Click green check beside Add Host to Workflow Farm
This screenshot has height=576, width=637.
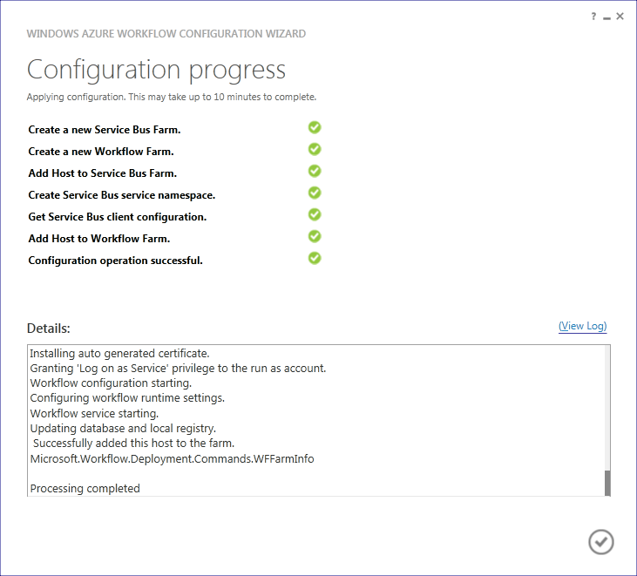[315, 236]
